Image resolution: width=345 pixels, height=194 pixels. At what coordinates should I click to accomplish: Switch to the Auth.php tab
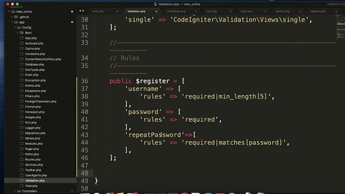98,11
